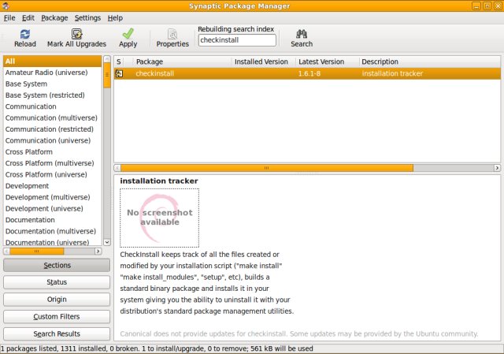The width and height of the screenshot is (504, 354).
Task: Show the Search Results view
Action: click(57, 334)
